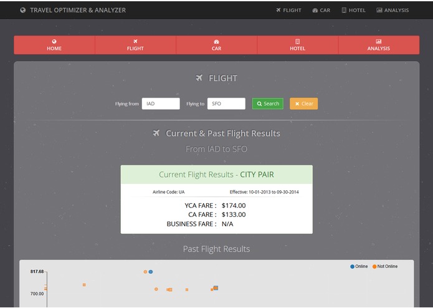Click the hotel building icon in top navbar
Screen dimensions: 433x308
tap(344, 10)
